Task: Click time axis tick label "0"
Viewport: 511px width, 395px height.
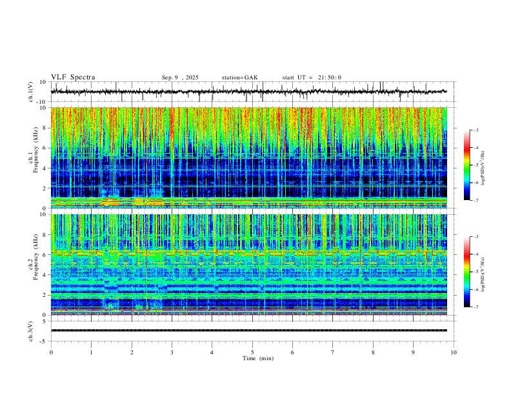Action: pyautogui.click(x=51, y=352)
